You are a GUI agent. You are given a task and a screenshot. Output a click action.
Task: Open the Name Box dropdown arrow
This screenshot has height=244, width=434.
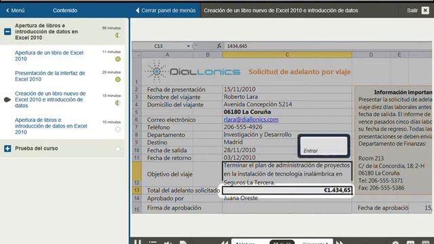(x=189, y=46)
